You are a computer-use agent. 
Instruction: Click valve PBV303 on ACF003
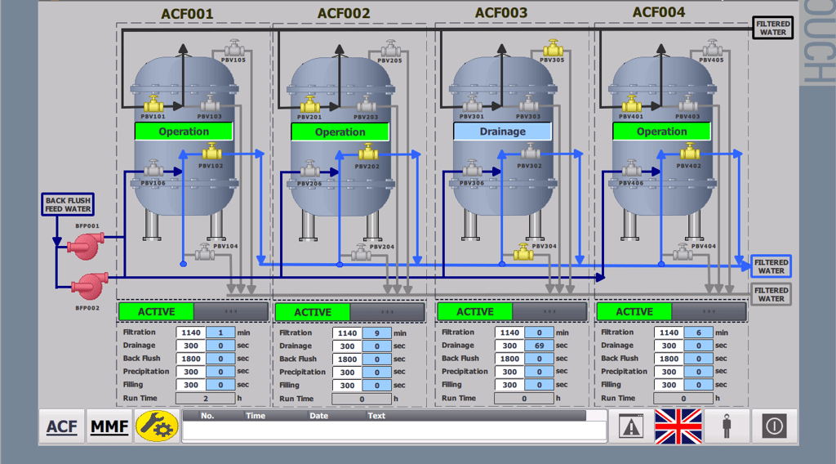tap(528, 104)
